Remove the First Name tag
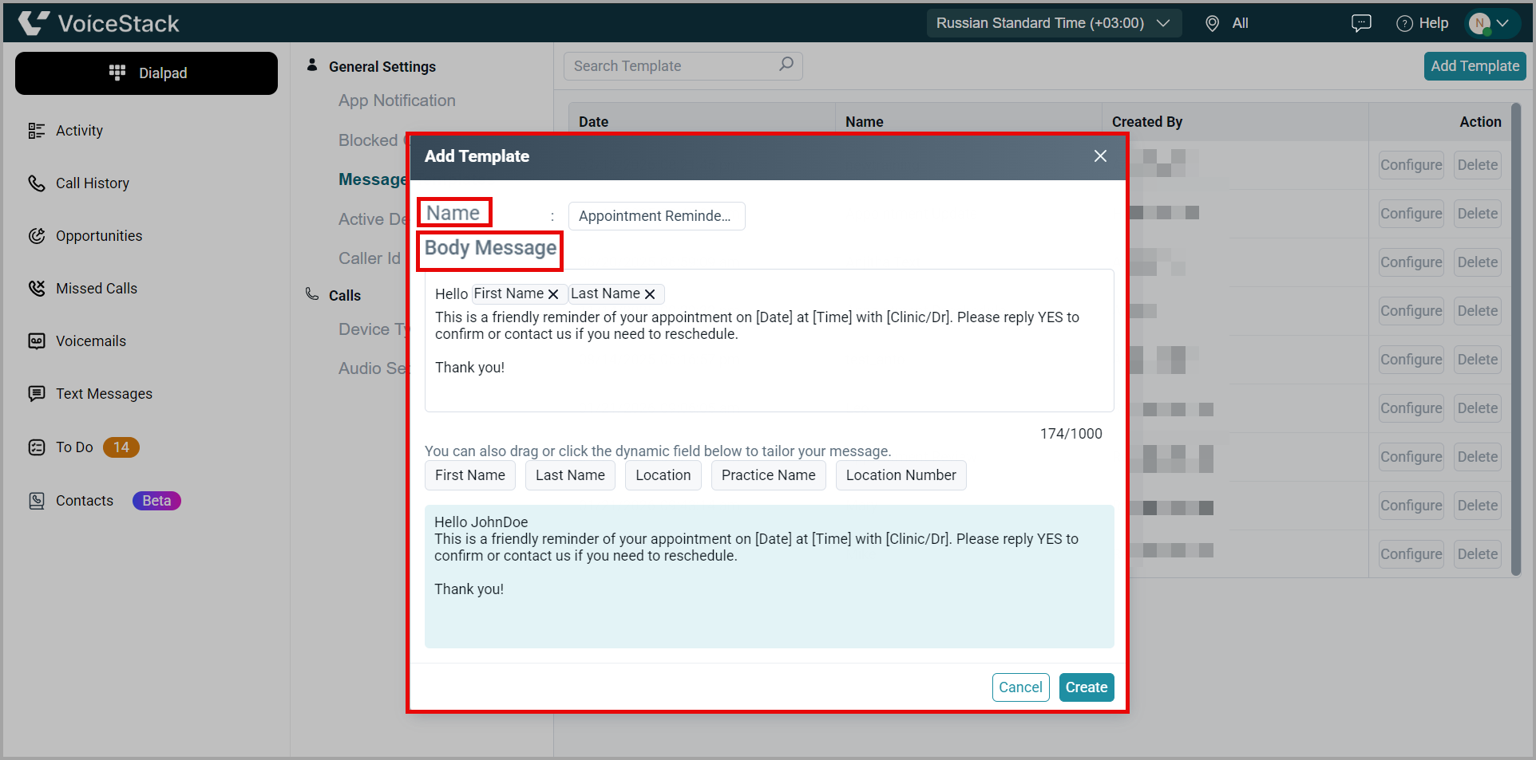Image resolution: width=1536 pixels, height=760 pixels. click(553, 294)
